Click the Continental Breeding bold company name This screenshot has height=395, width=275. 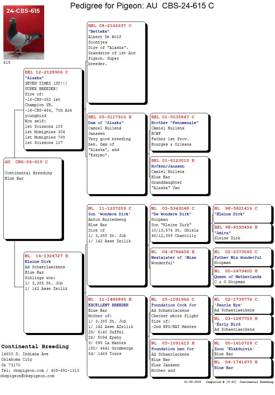(x=35, y=346)
